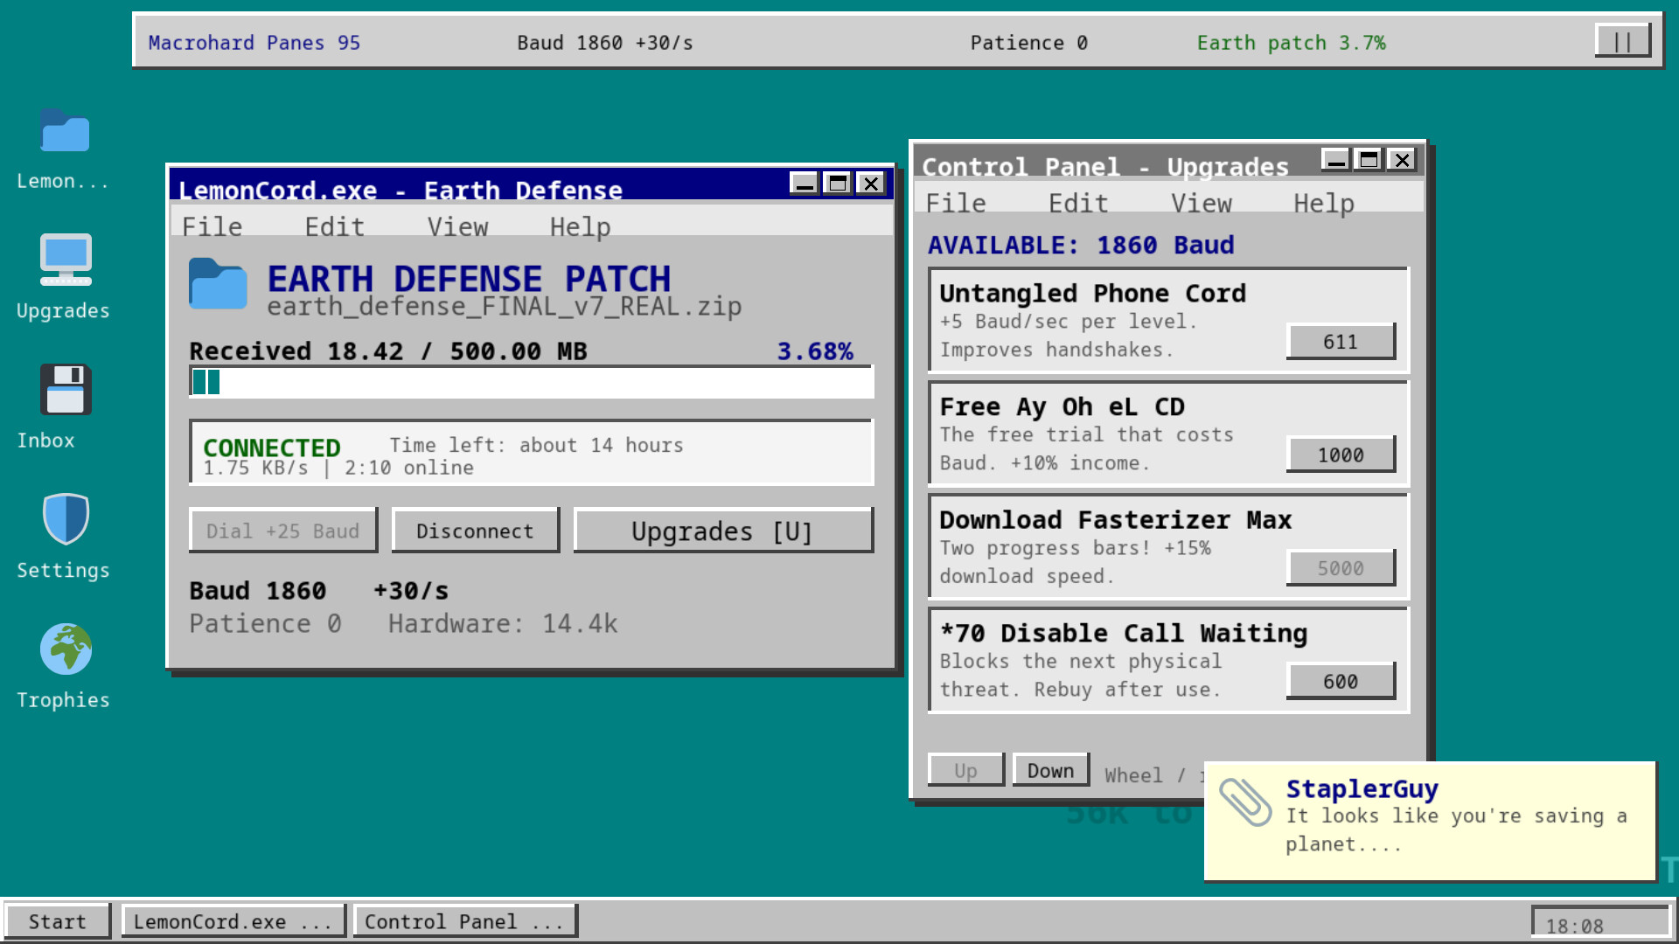Maximize the Control Panel window
The height and width of the screenshot is (944, 1679).
click(x=1369, y=159)
